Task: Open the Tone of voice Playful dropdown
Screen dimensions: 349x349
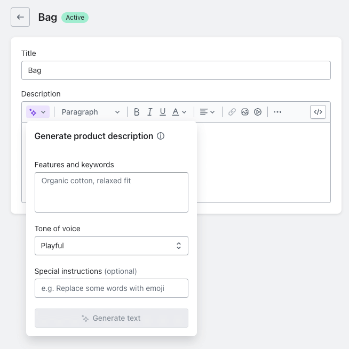Action: [112, 246]
